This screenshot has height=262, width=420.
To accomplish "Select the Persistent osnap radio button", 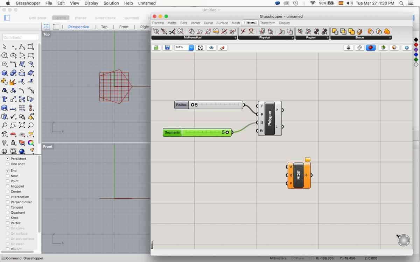I will point(8,159).
